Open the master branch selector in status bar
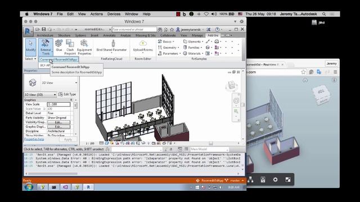360x202 pixels. tap(235, 181)
